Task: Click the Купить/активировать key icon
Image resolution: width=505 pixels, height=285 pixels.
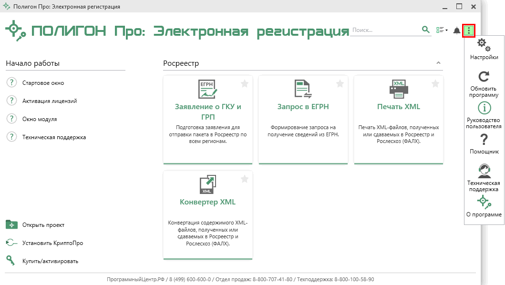Action: [10, 260]
